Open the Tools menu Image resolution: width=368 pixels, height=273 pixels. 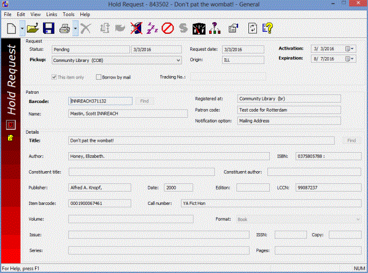pos(69,13)
